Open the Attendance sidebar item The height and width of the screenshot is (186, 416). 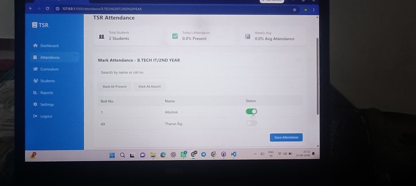tap(55, 57)
